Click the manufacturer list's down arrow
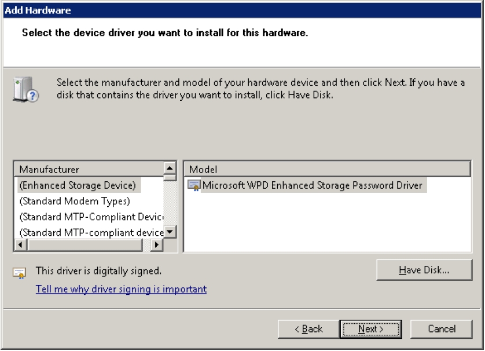Screen dimensions: 485x351 (170, 232)
